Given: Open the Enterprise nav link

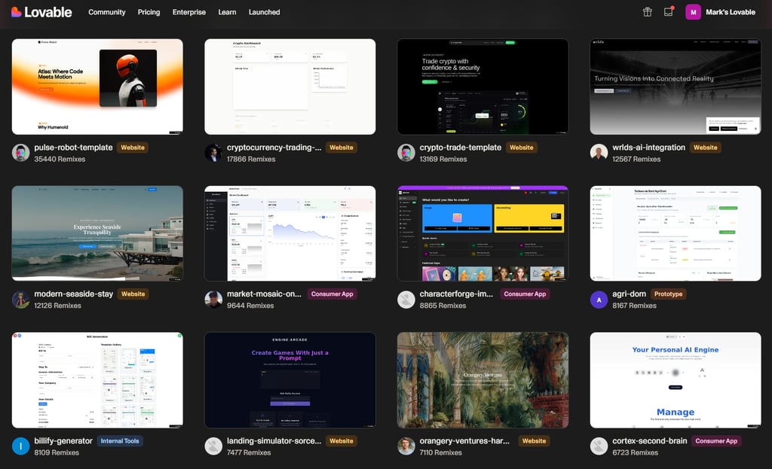Looking at the screenshot, I should pyautogui.click(x=189, y=12).
